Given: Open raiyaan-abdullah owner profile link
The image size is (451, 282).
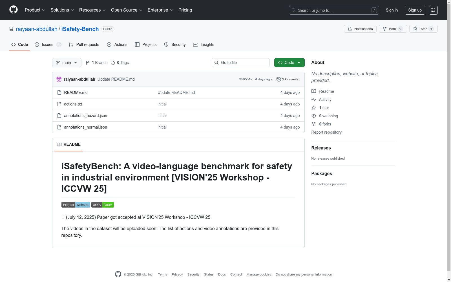Looking at the screenshot, I should pyautogui.click(x=37, y=29).
